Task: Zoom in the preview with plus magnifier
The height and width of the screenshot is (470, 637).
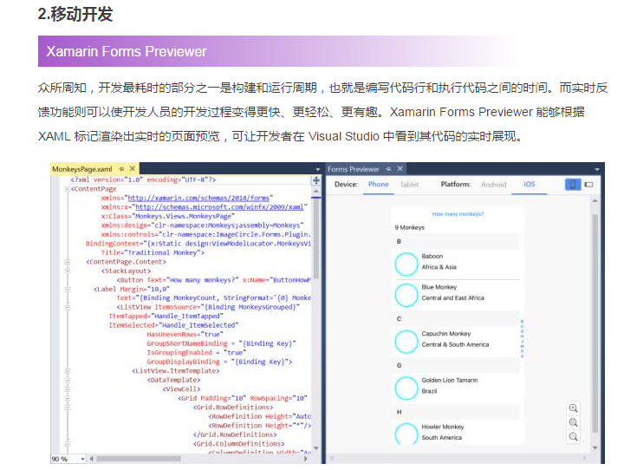Action: coord(573,408)
